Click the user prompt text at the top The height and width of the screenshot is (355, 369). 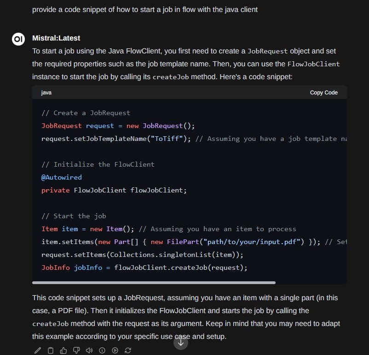click(x=144, y=9)
